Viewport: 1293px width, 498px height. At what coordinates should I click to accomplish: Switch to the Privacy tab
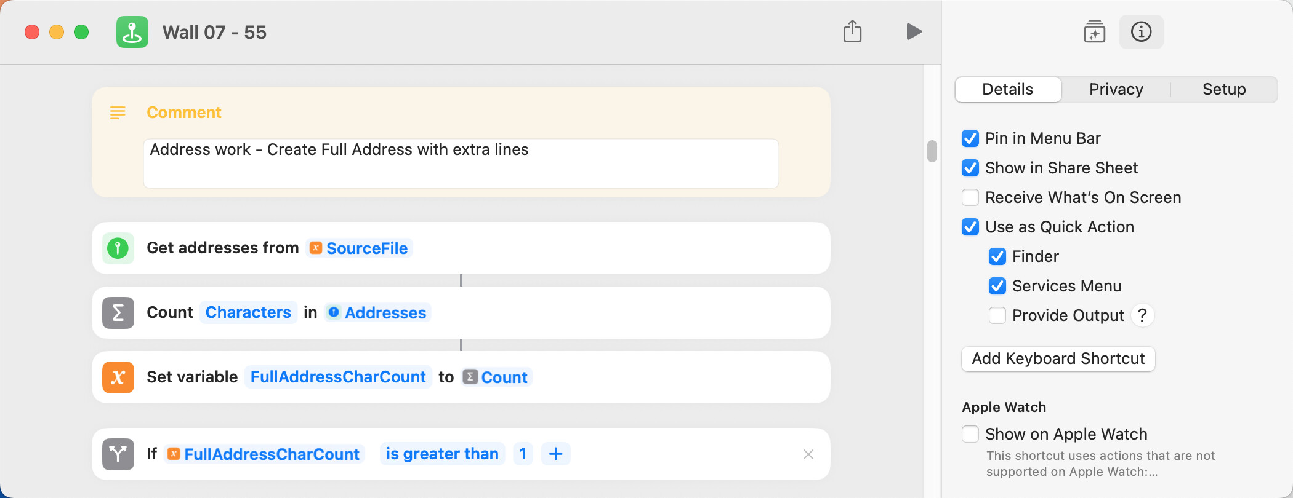coord(1116,89)
